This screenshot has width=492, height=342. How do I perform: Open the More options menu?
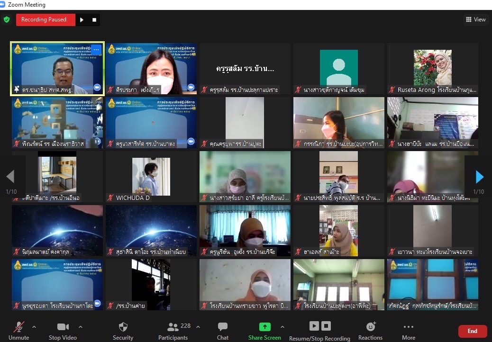(x=408, y=327)
